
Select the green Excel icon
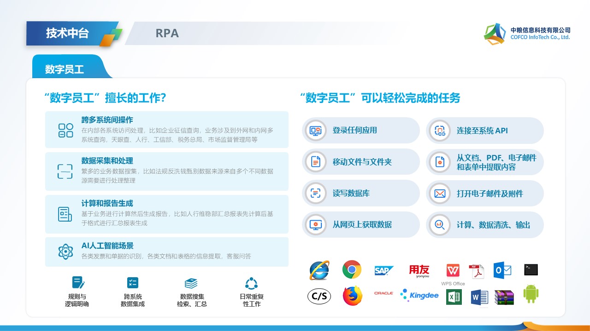pyautogui.click(x=454, y=297)
